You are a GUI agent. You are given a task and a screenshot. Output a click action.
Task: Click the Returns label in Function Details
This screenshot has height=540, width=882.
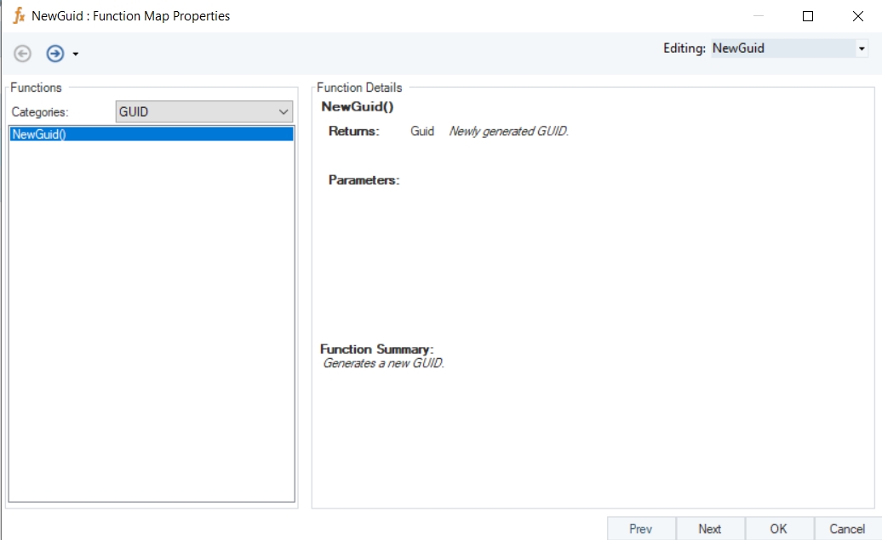(353, 131)
